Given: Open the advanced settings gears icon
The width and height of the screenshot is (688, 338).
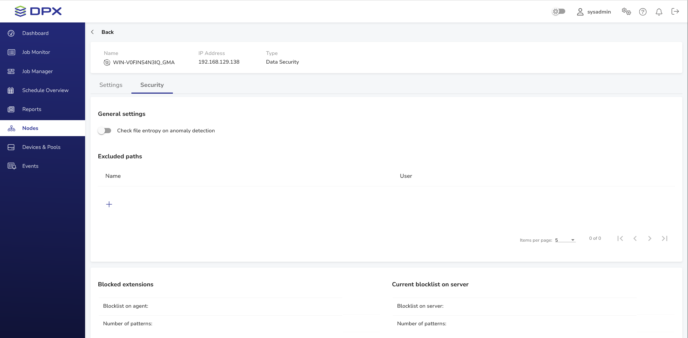Looking at the screenshot, I should click(626, 12).
